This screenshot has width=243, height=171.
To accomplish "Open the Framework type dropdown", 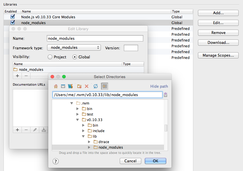I will pyautogui.click(x=74, y=48).
